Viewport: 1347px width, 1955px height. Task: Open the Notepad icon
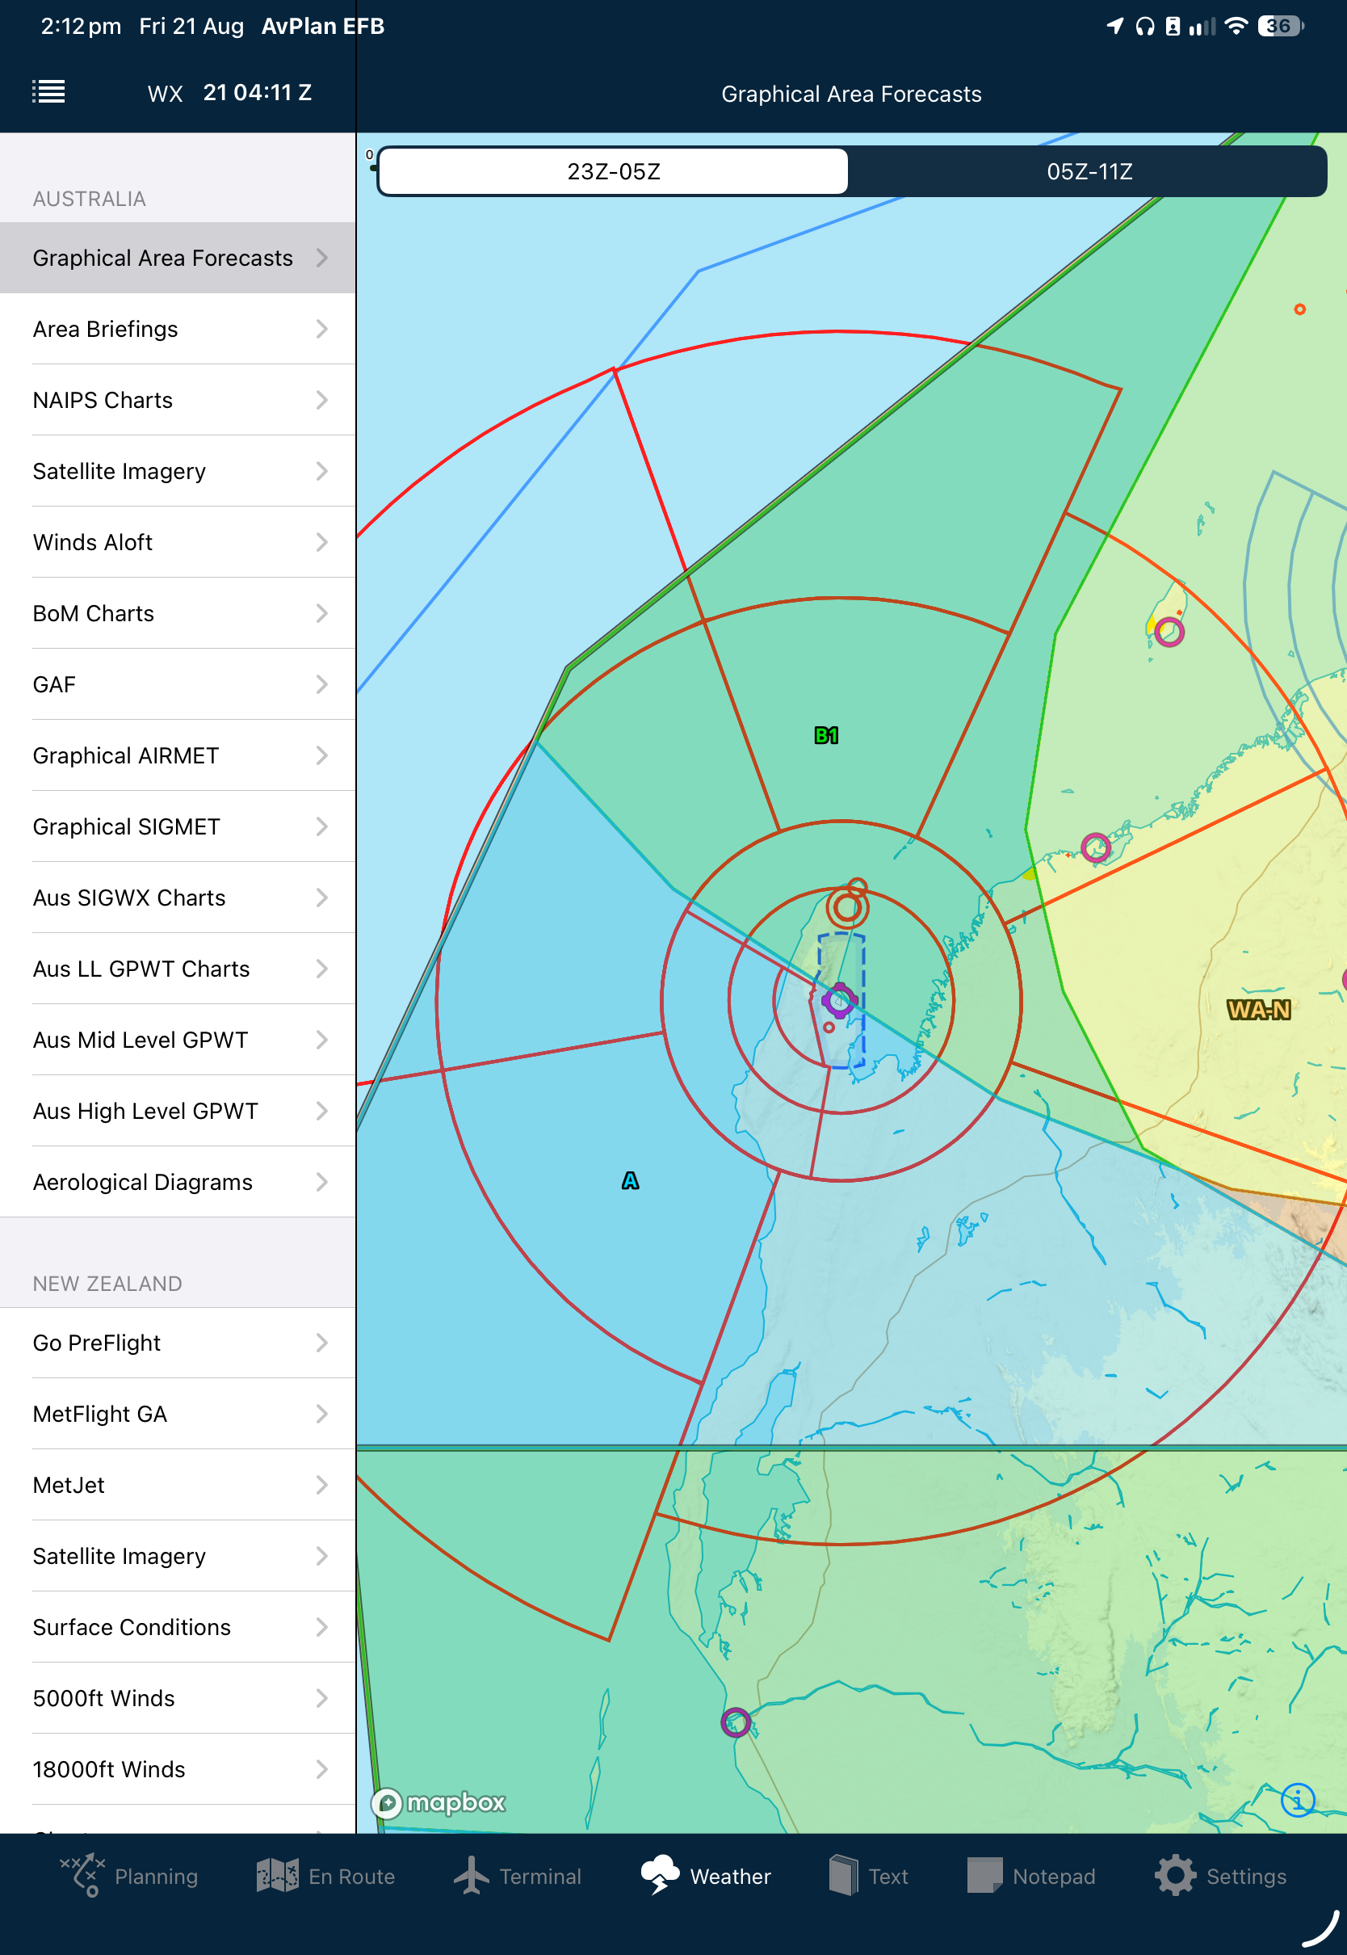[984, 1875]
